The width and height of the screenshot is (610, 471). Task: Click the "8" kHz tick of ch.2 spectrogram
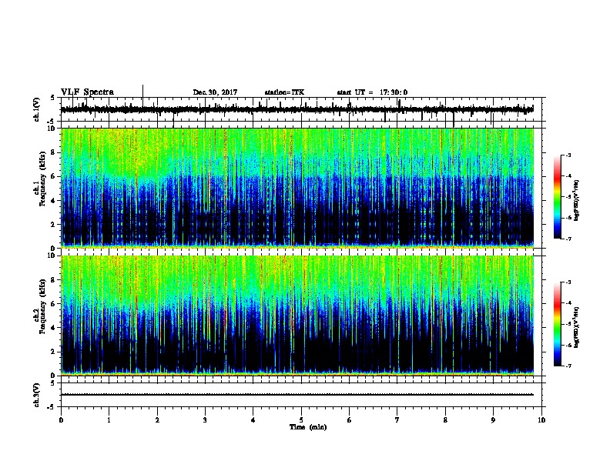tap(53, 280)
